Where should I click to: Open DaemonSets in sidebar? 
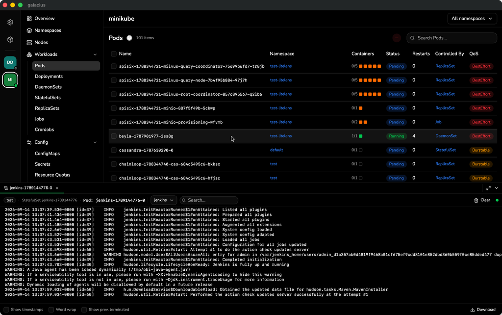pyautogui.click(x=49, y=87)
